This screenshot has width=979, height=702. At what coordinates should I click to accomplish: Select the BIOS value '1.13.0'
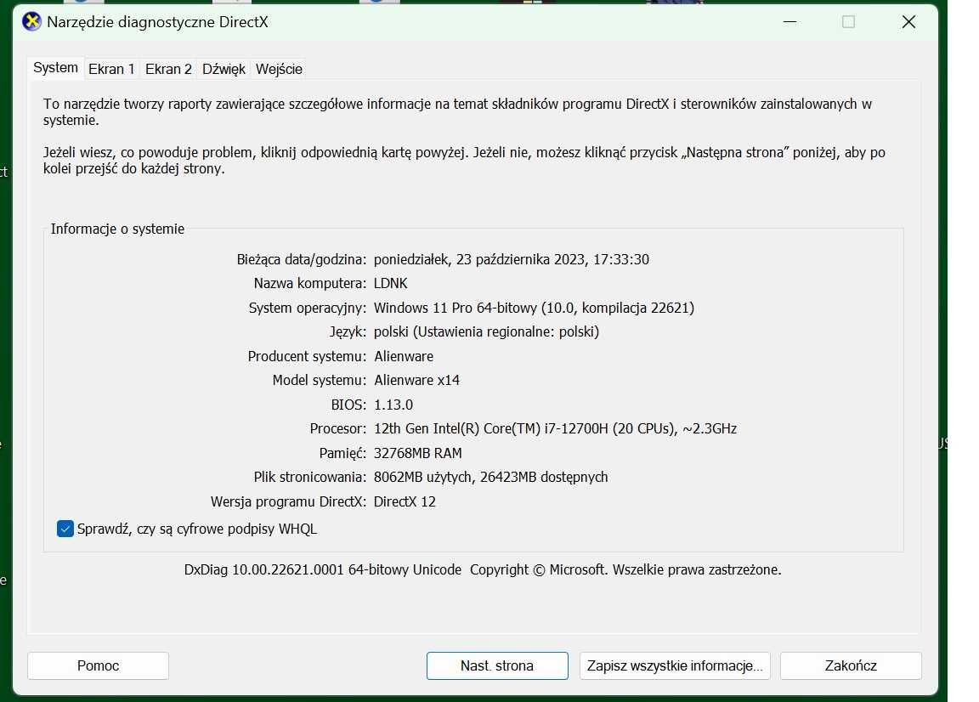[x=393, y=405]
